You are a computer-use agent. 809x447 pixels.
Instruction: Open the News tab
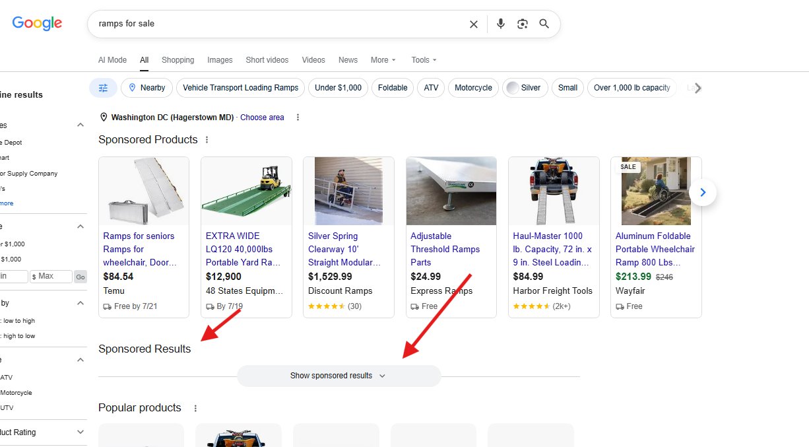(x=348, y=60)
